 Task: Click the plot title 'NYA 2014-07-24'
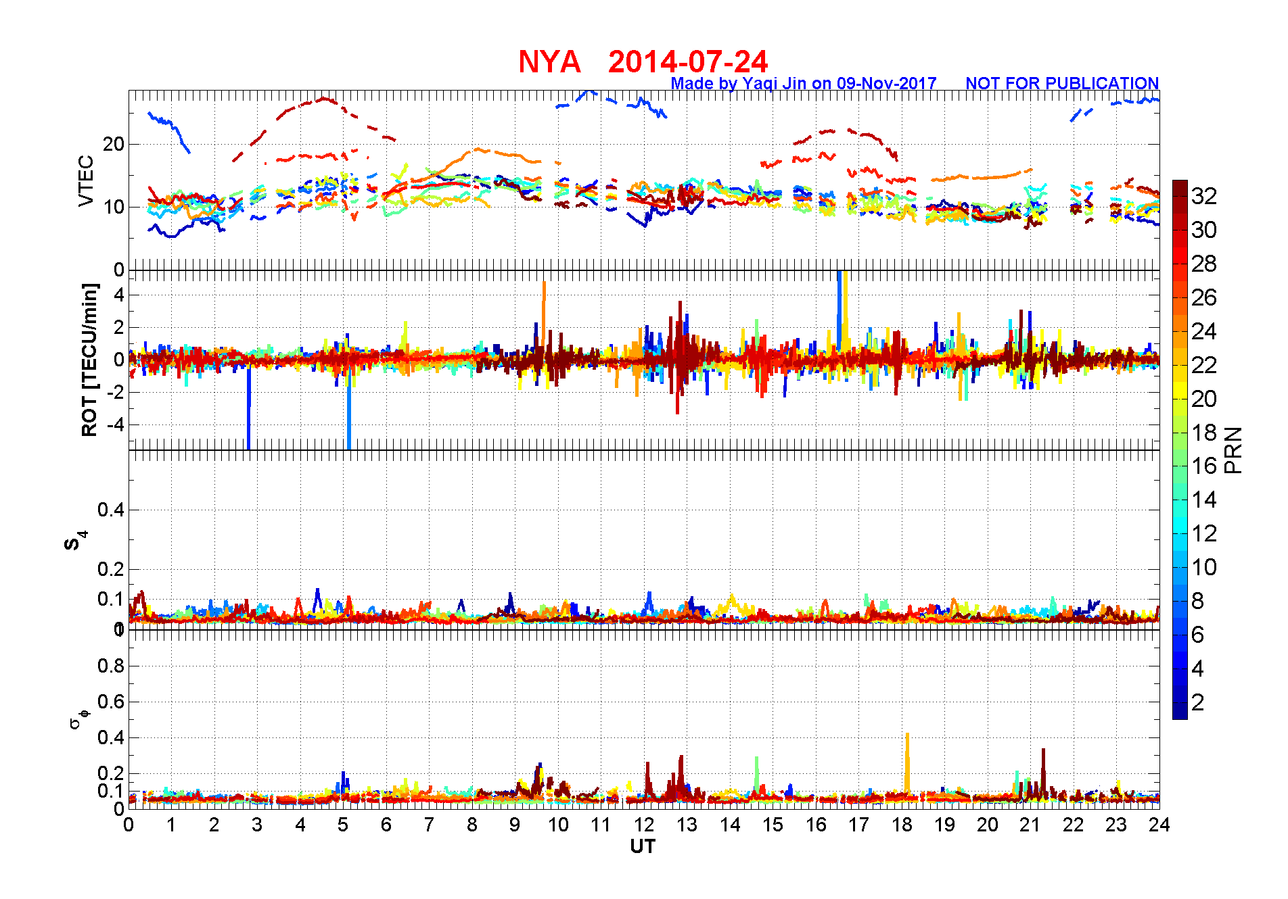click(643, 62)
